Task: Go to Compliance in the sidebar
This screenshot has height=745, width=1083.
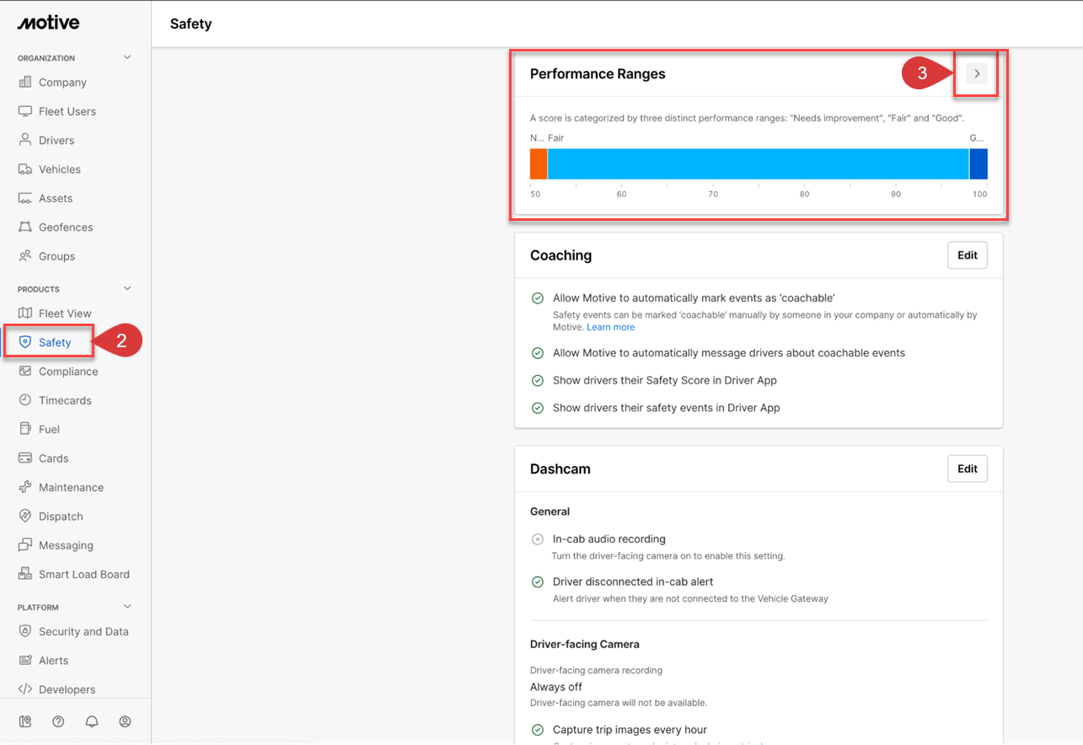Action: [x=68, y=372]
